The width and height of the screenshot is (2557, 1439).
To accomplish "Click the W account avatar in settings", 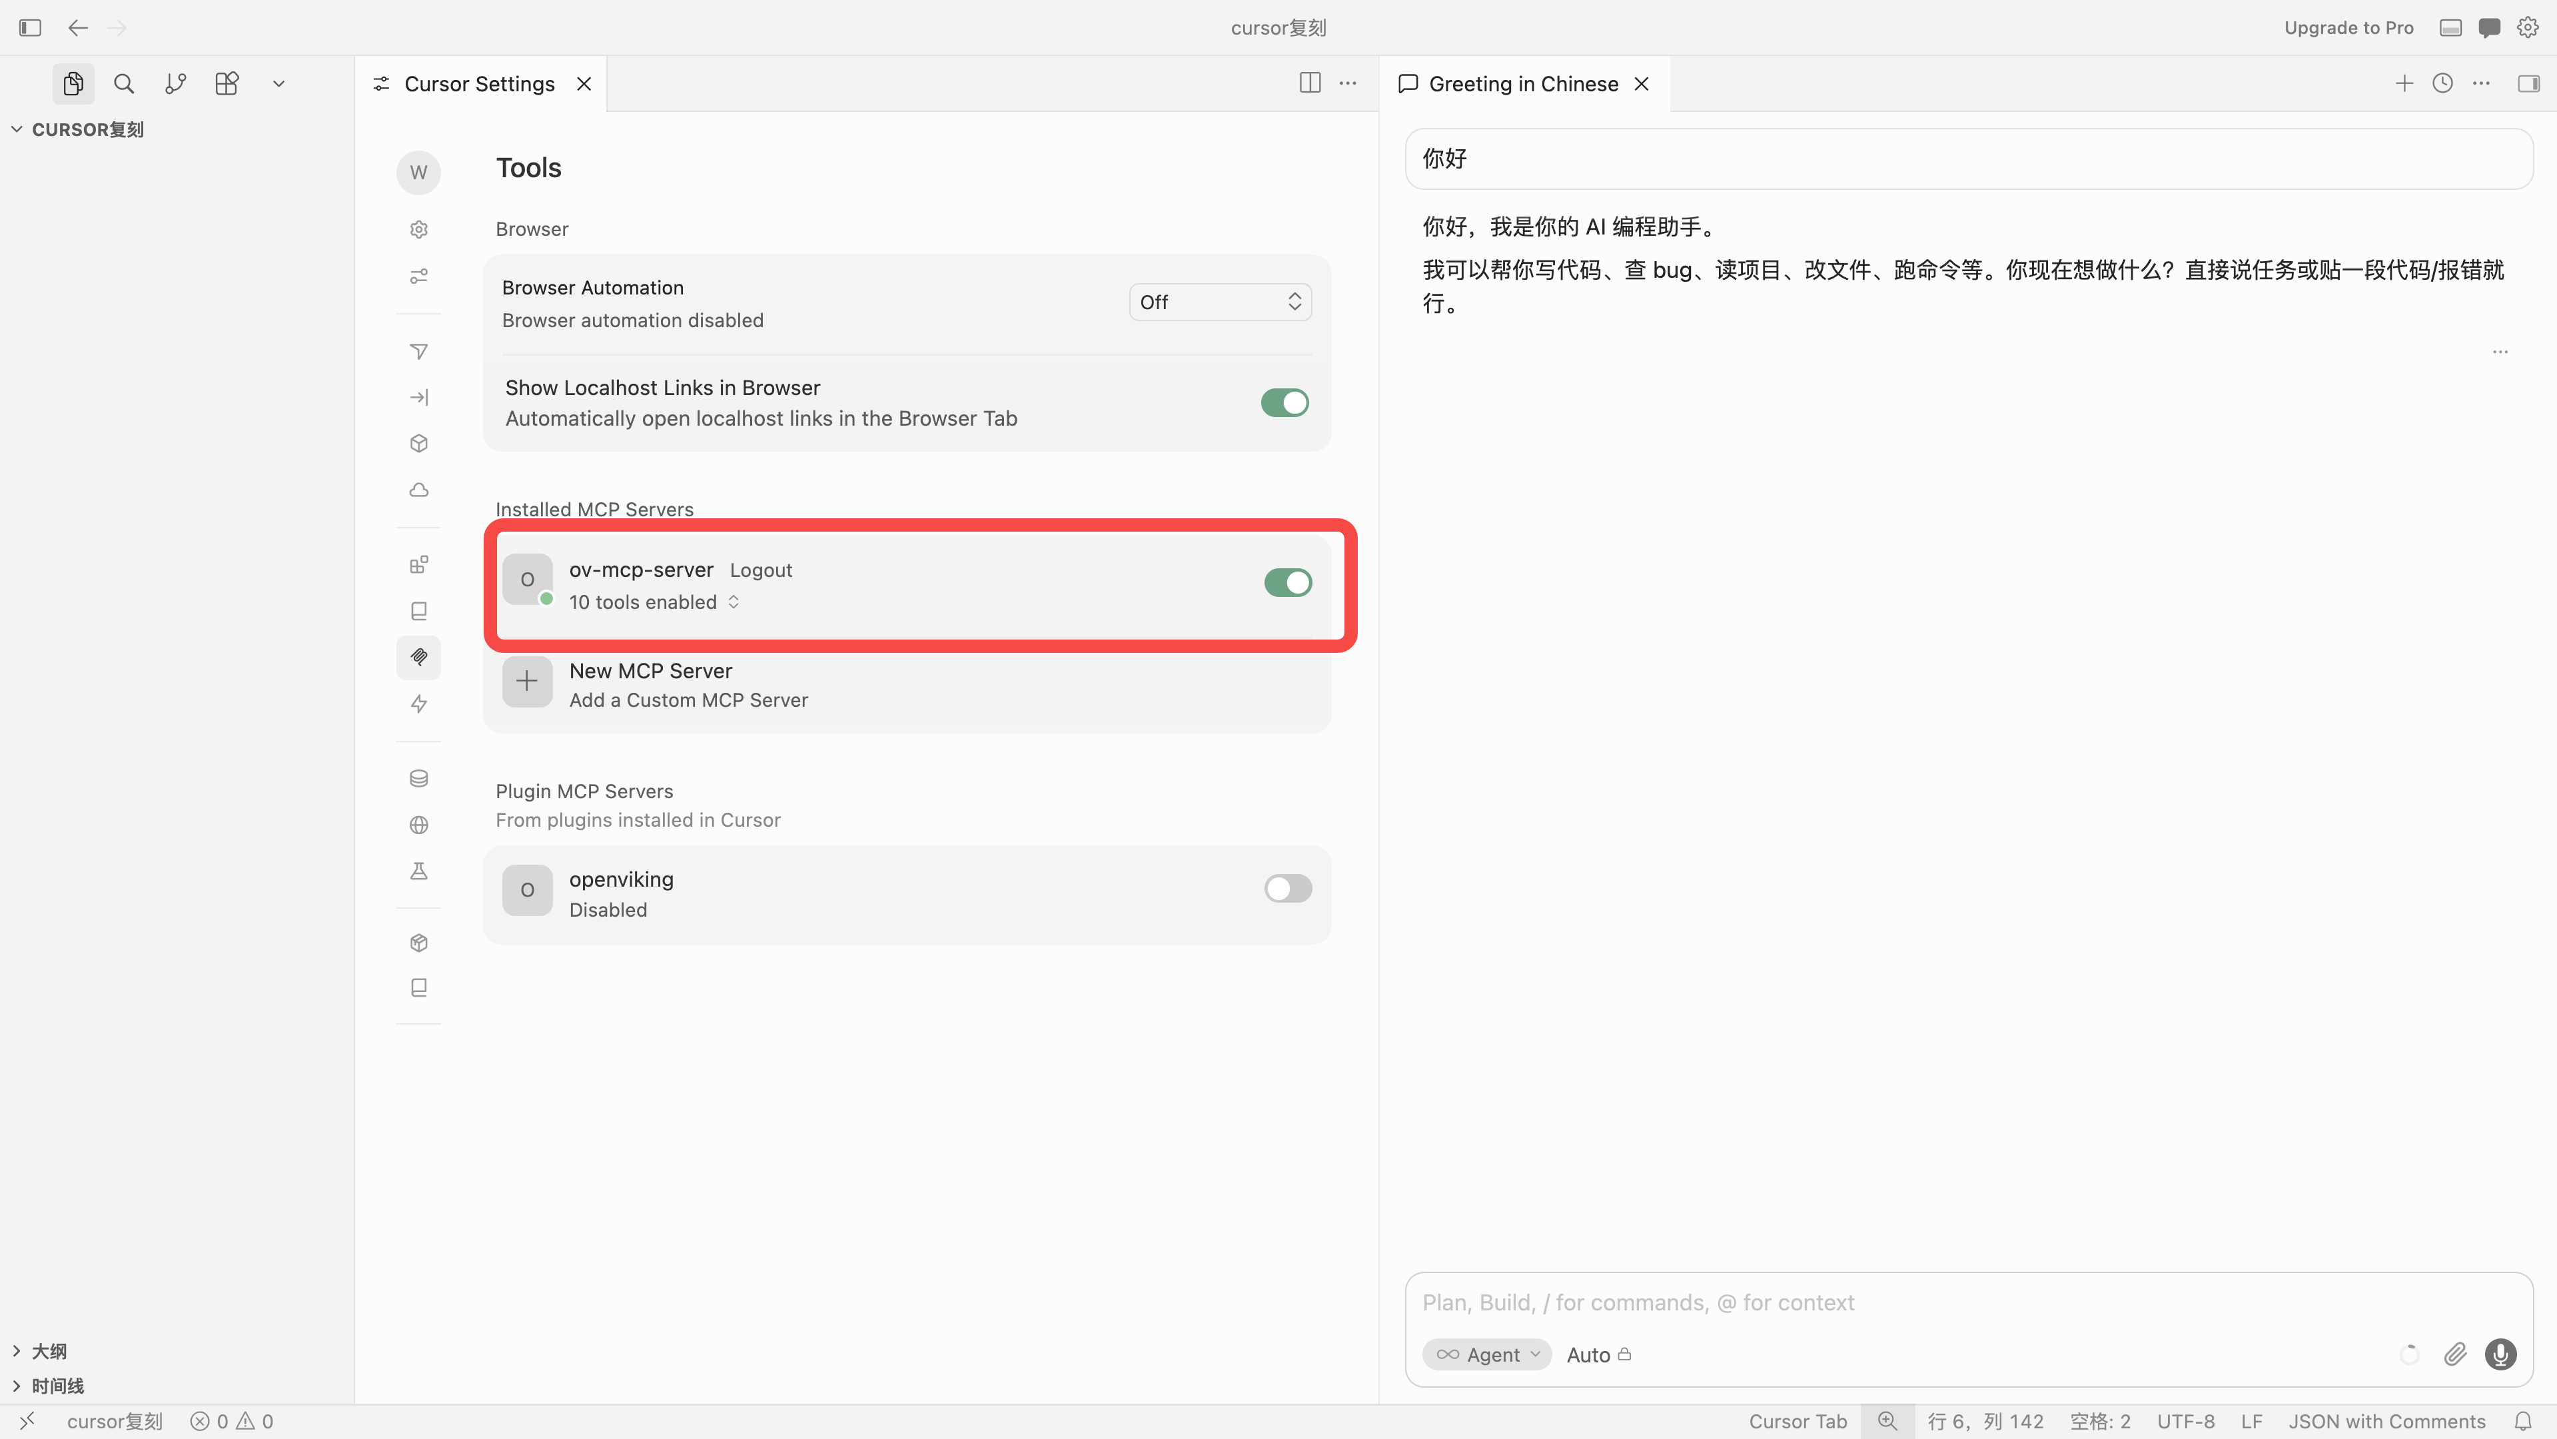I will (419, 173).
